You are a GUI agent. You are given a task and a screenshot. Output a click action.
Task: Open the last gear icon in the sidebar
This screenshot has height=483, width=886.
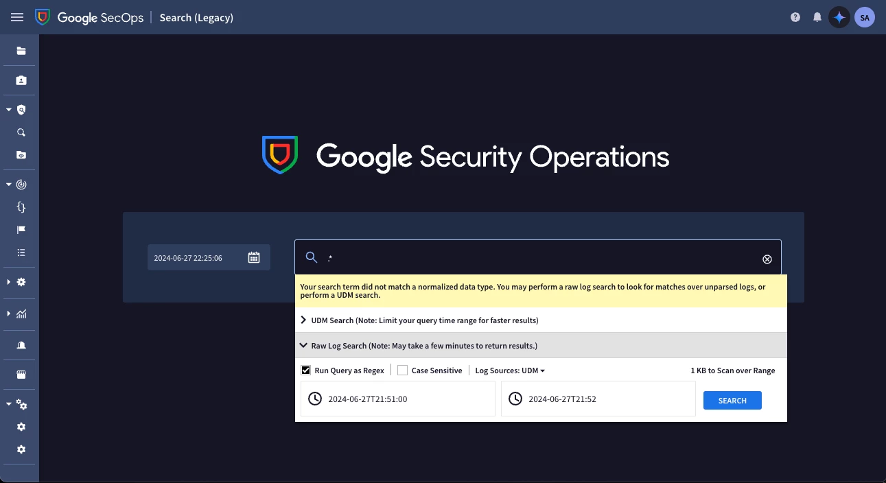pos(21,449)
